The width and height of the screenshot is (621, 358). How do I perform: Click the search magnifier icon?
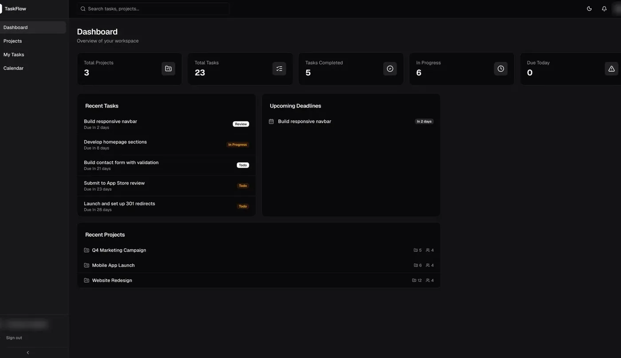[x=83, y=9]
